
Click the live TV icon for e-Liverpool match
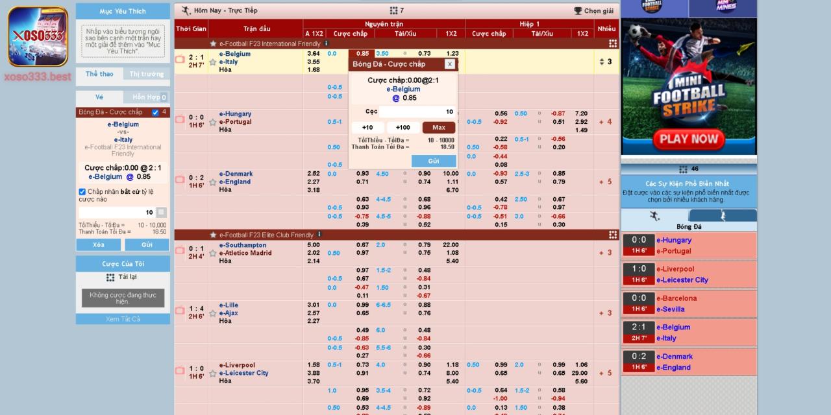click(180, 371)
